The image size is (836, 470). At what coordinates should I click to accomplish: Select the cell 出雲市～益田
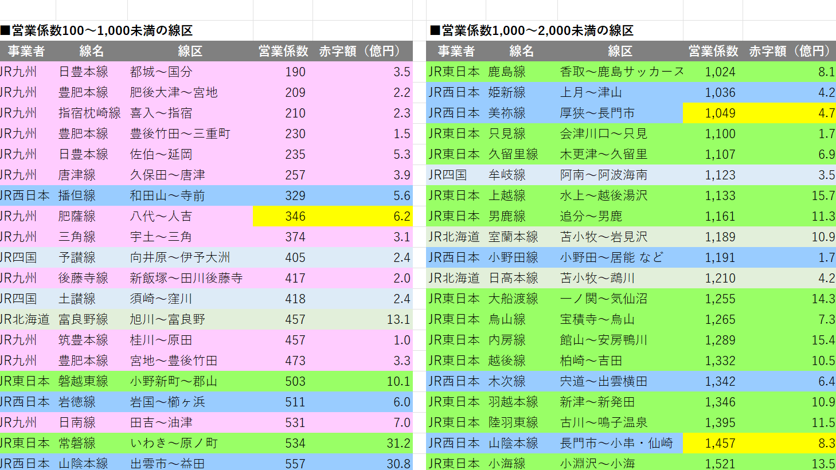click(190, 462)
